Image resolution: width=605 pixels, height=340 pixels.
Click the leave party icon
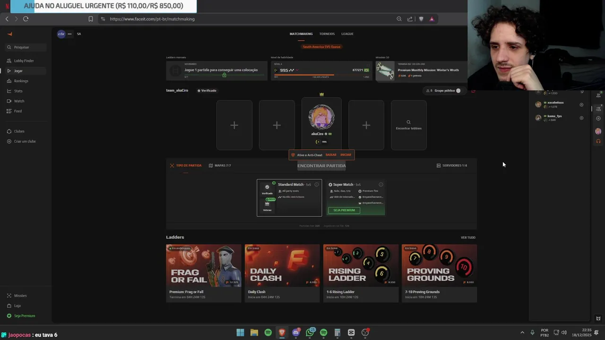click(x=473, y=91)
